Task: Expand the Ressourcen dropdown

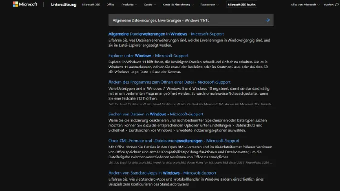Action: [209, 5]
